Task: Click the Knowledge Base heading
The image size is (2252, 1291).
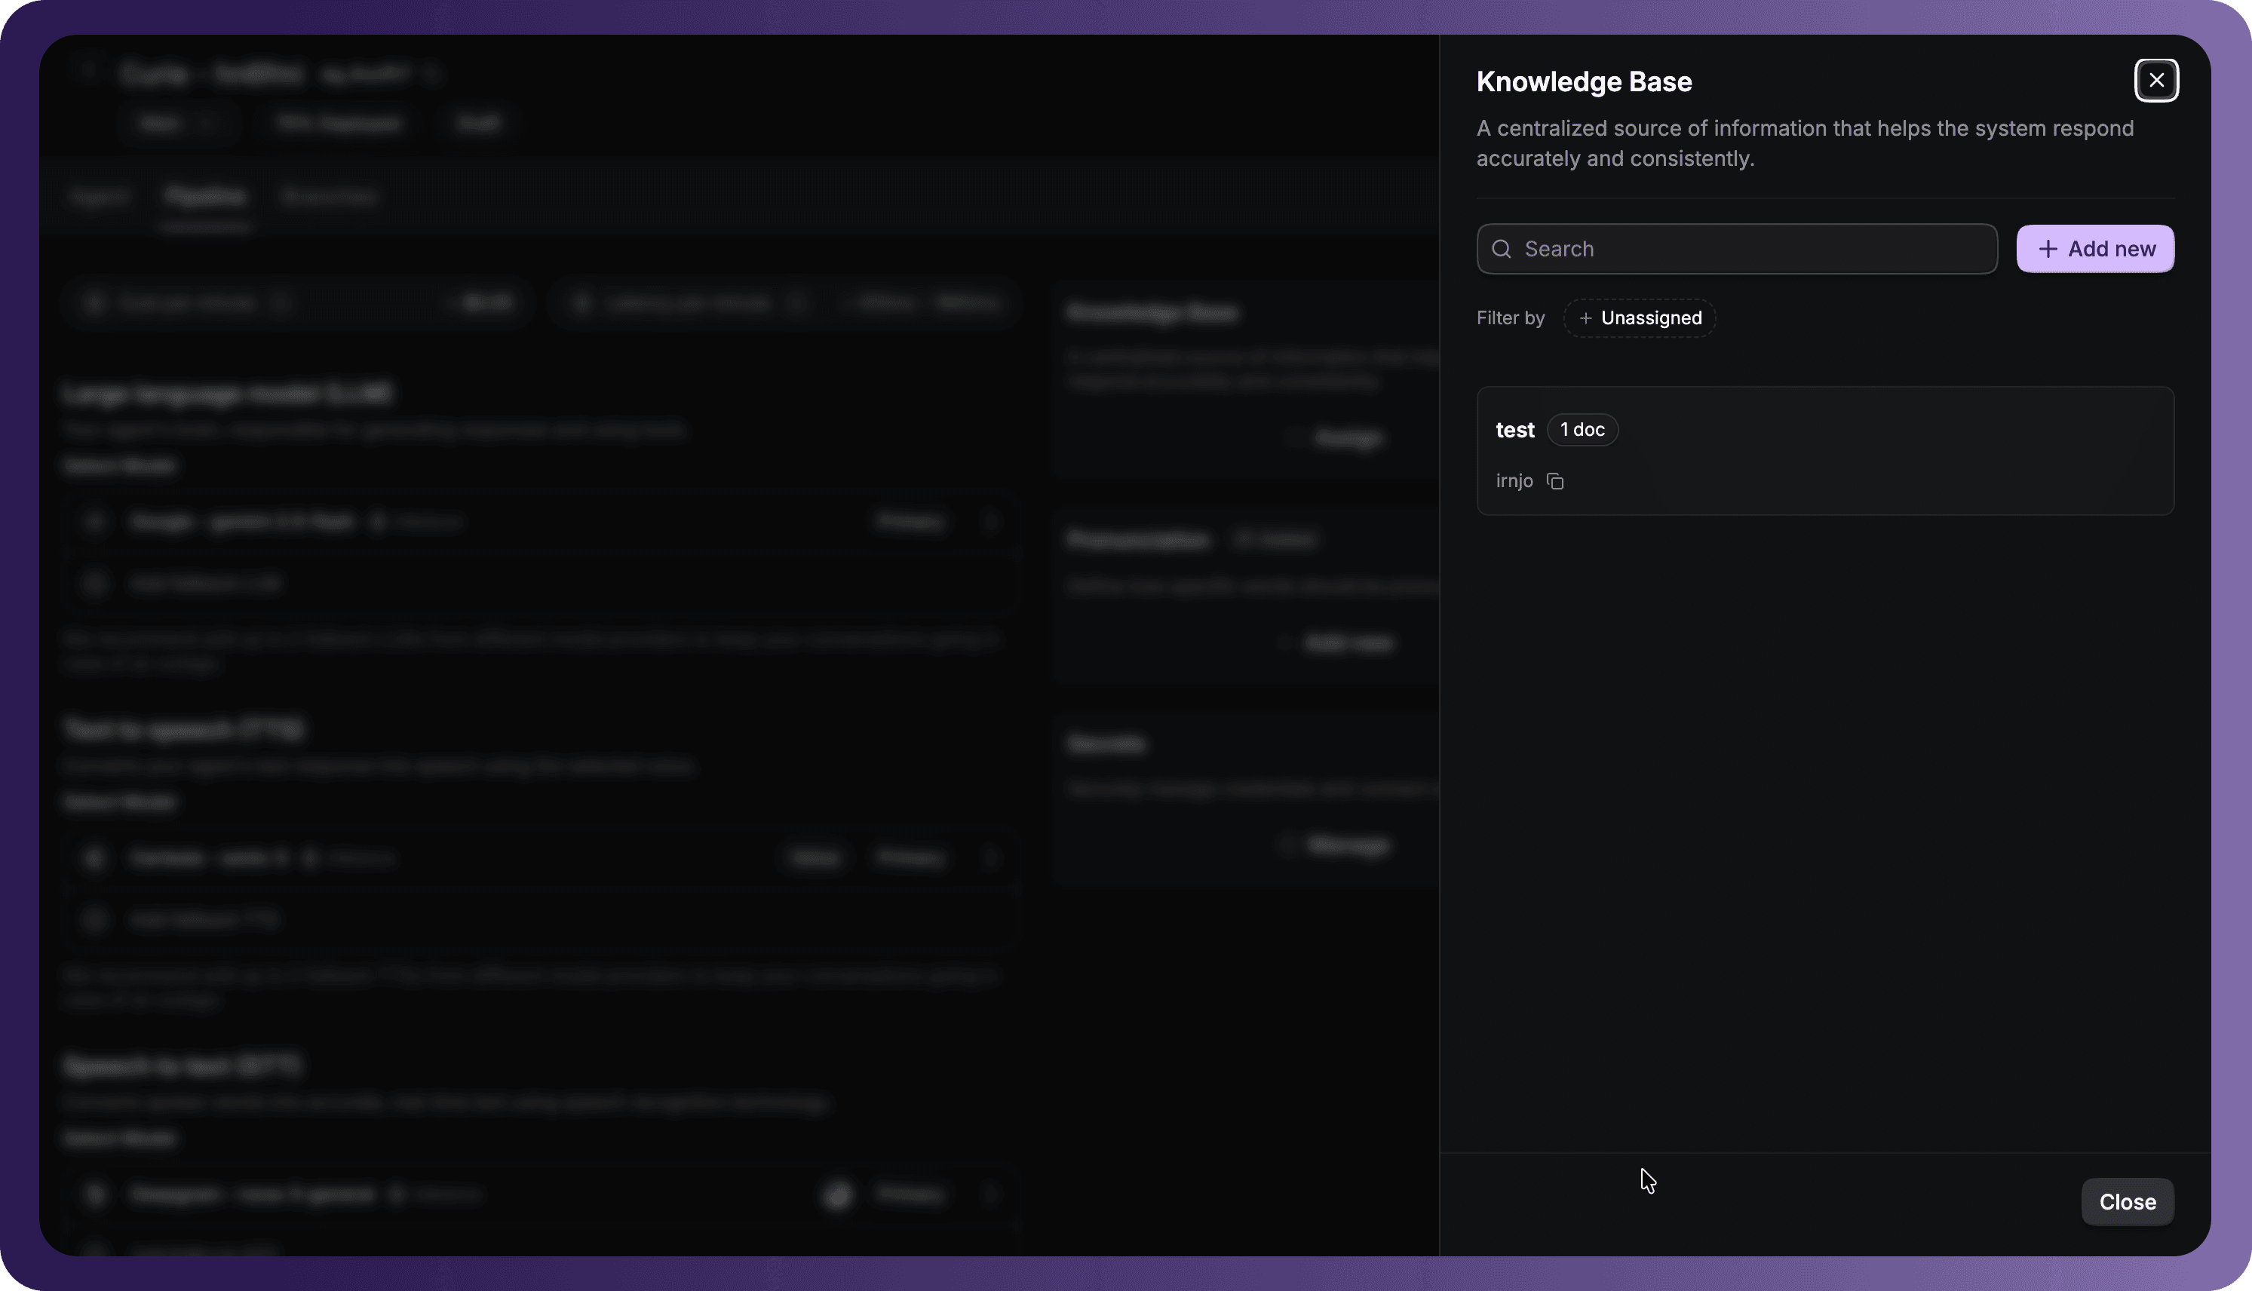Action: pyautogui.click(x=1584, y=81)
